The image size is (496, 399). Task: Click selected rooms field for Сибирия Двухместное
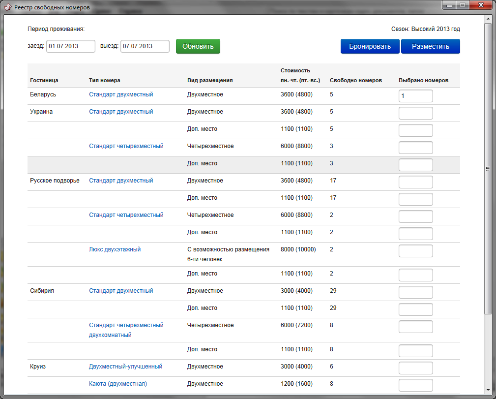click(x=416, y=292)
